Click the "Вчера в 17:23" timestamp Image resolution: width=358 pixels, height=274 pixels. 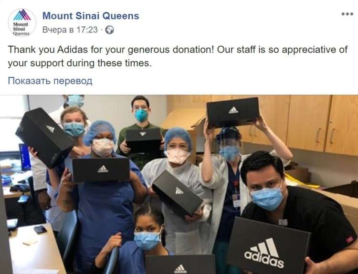tap(70, 30)
